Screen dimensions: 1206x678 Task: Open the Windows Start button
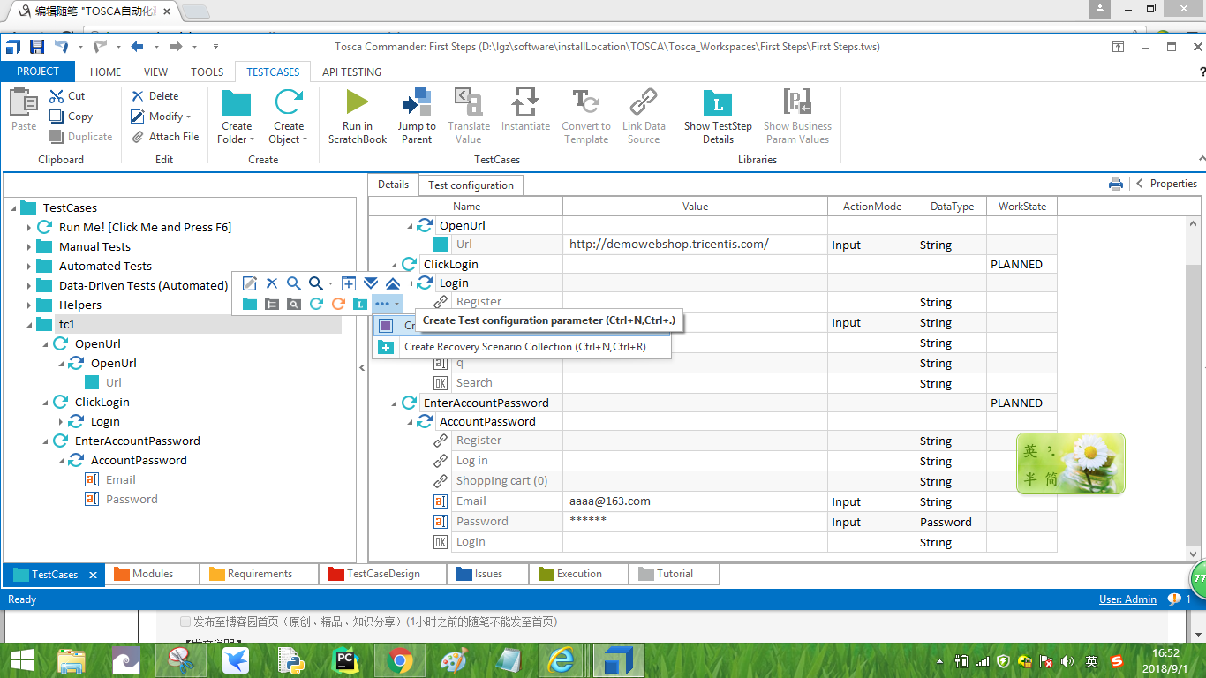[x=21, y=660]
